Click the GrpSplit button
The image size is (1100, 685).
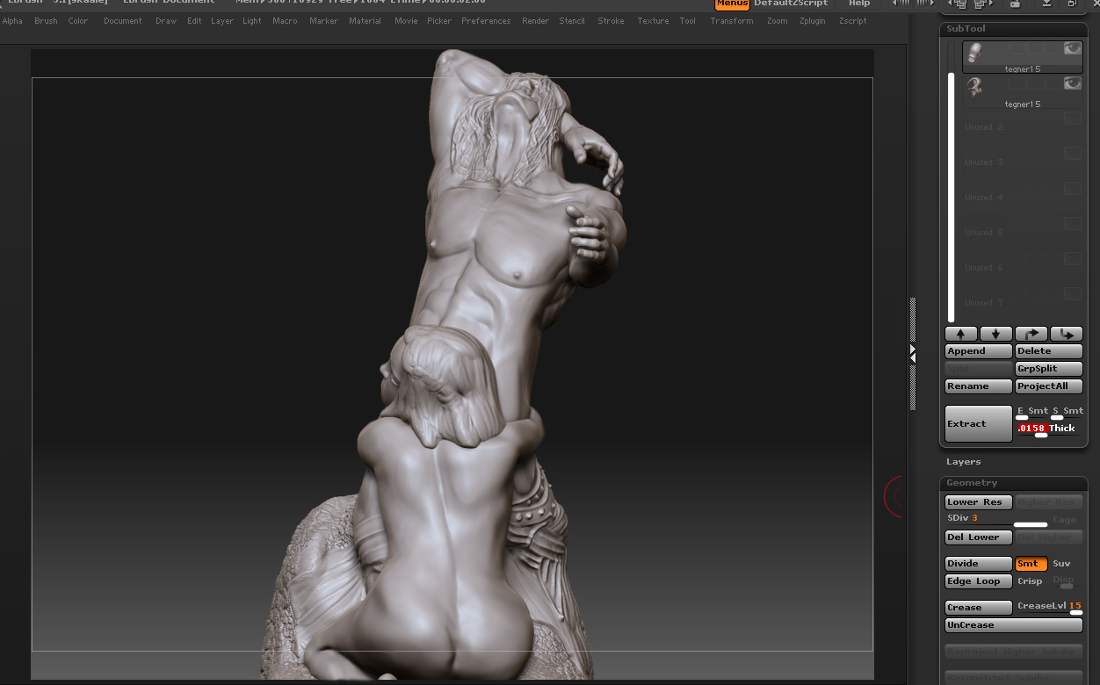click(x=1049, y=369)
